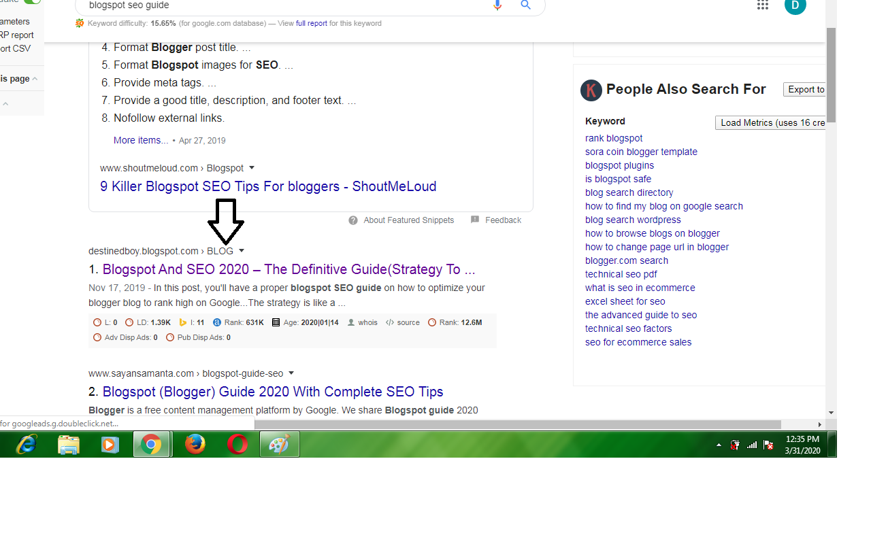Open the 'is blogspot safe' keyword

click(x=618, y=179)
